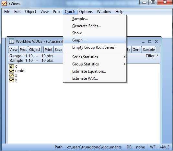The image size is (173, 151).
Task: Click the Sample: 1 10 text
Action: (x=21, y=61)
